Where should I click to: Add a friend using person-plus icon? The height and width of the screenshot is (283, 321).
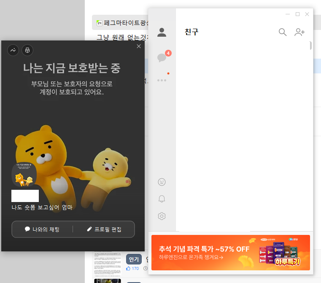(x=299, y=32)
